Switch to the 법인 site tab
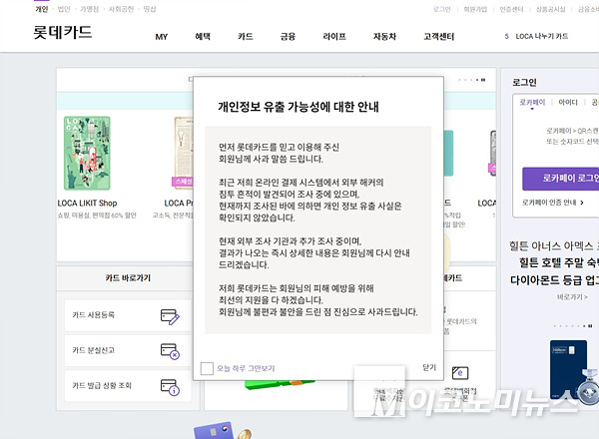The image size is (599, 439). click(64, 9)
